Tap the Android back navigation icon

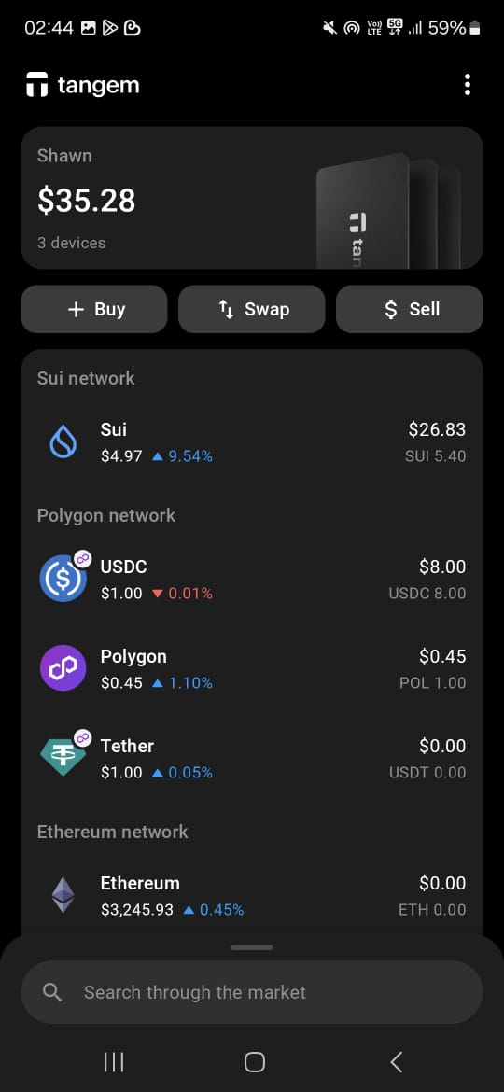(x=396, y=1061)
